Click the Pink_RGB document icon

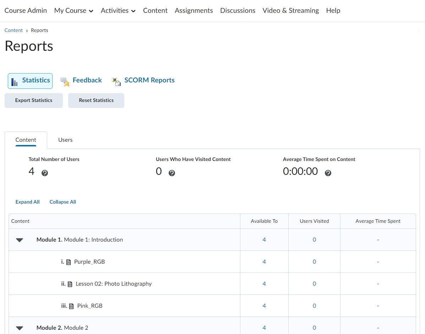click(x=71, y=306)
